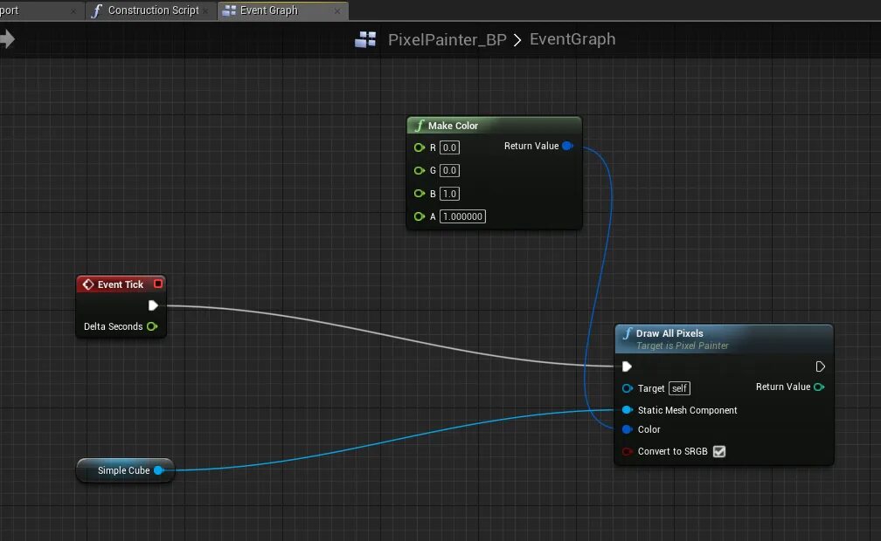Click the function icon on Draw All Pixels
The width and height of the screenshot is (881, 541).
pyautogui.click(x=628, y=333)
